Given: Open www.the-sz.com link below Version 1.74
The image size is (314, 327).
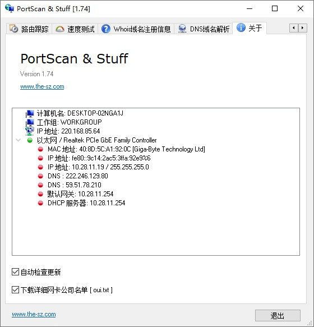Looking at the screenshot, I should (42, 86).
